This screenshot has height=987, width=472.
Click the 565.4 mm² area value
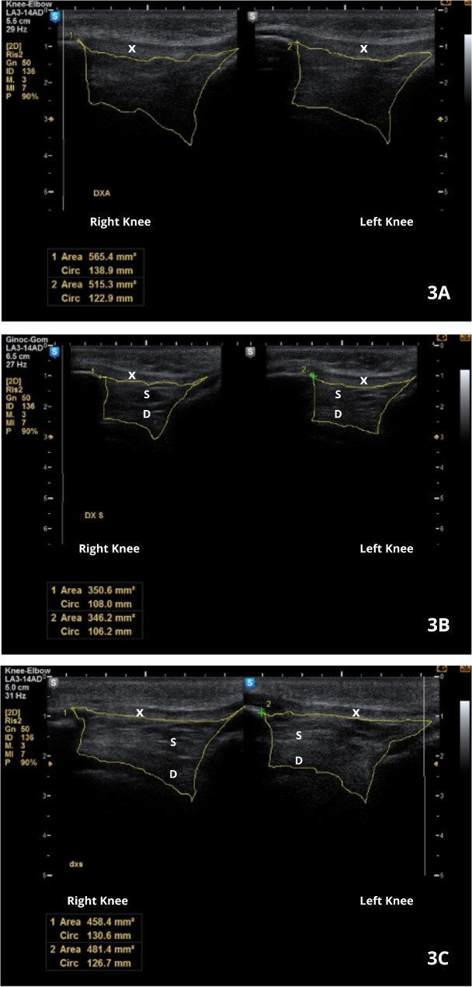(113, 255)
